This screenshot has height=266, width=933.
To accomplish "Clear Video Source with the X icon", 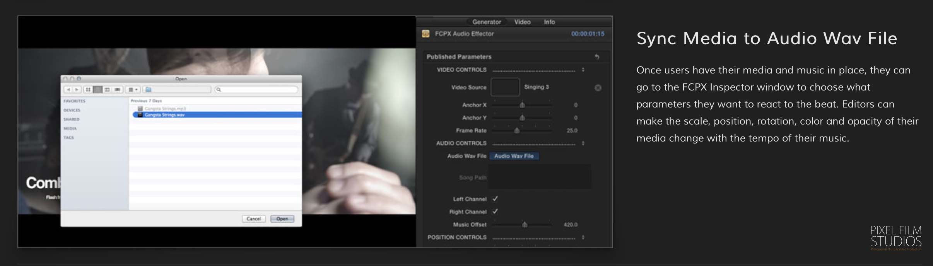I will click(598, 88).
